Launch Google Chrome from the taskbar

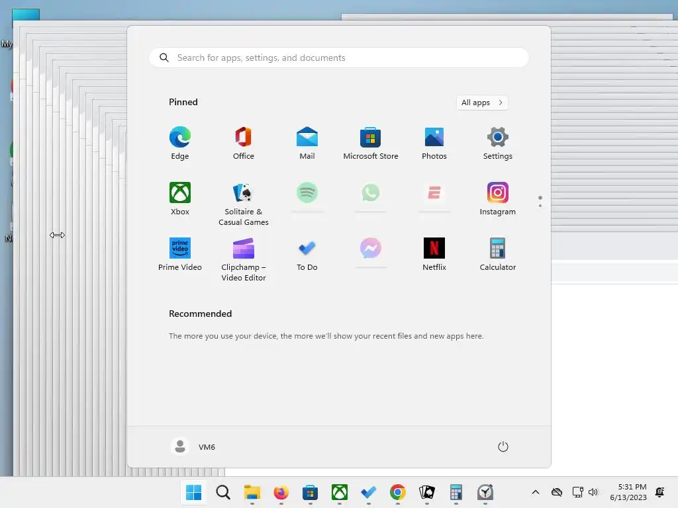398,492
